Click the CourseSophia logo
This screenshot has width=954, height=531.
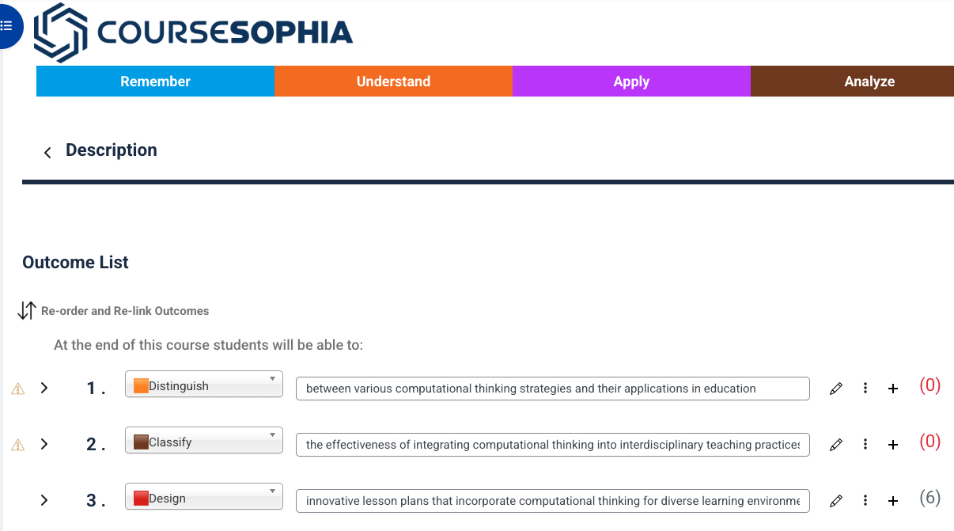[x=195, y=32]
